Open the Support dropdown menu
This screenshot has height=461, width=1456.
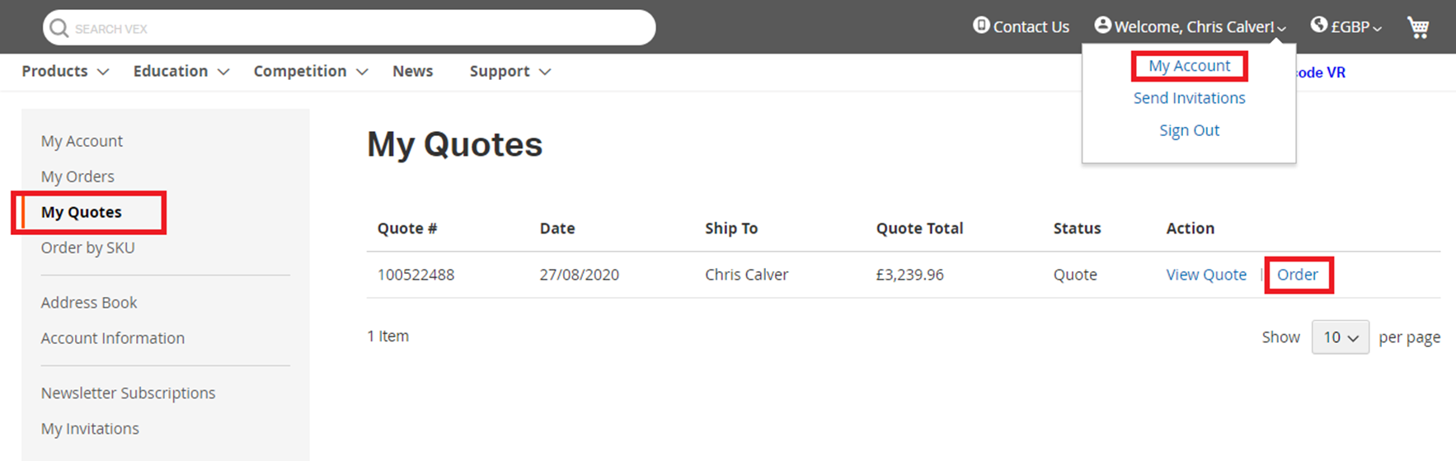(x=510, y=72)
